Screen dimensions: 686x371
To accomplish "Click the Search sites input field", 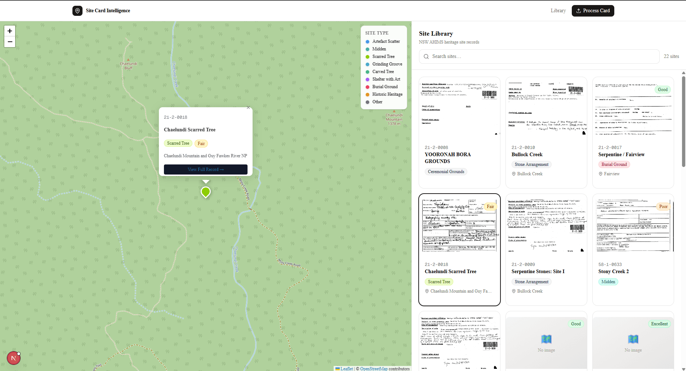I will 504,56.
